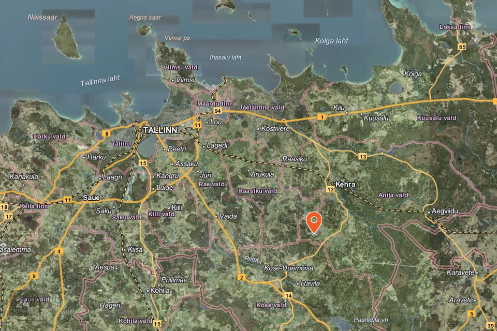The width and height of the screenshot is (497, 331).
Task: Click the route 85 shield near Loksa
Action: 462,47
